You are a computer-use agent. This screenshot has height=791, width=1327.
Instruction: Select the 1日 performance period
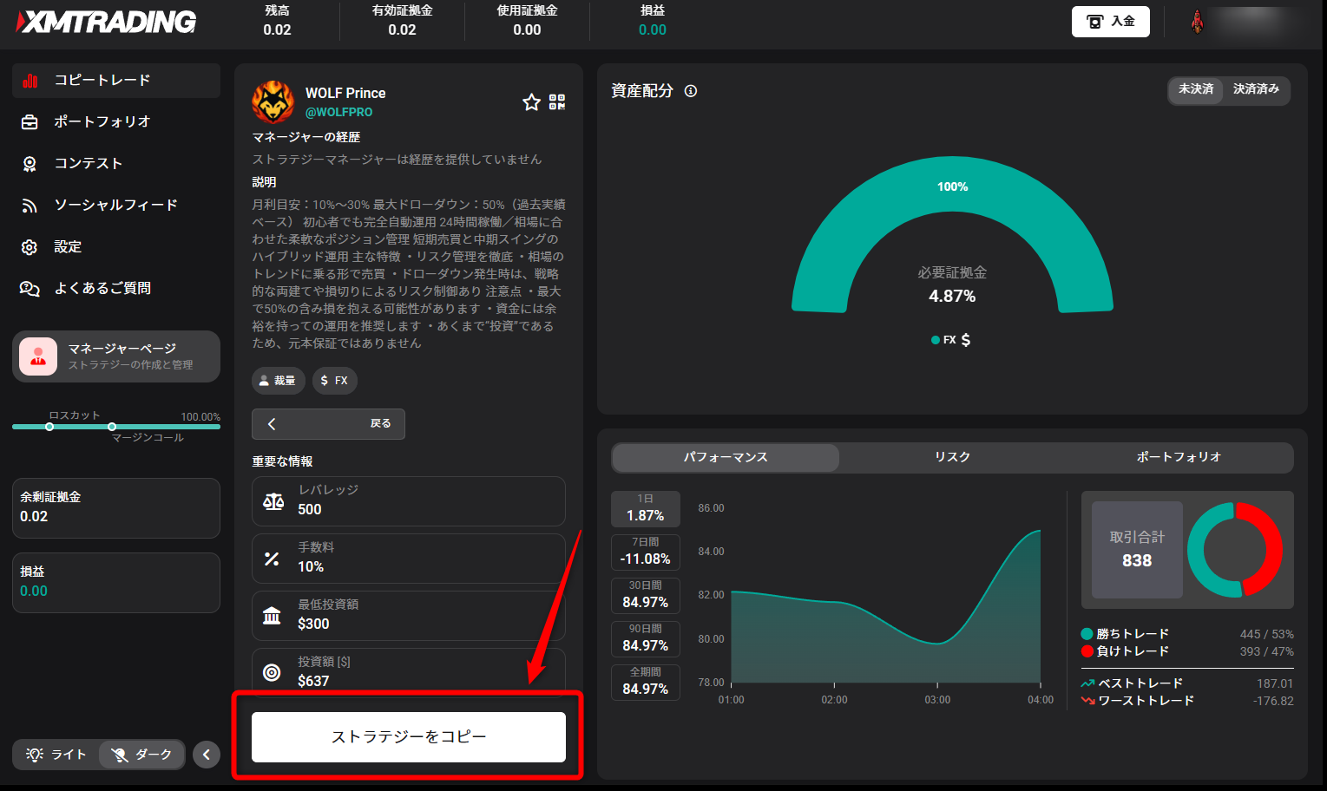646,508
